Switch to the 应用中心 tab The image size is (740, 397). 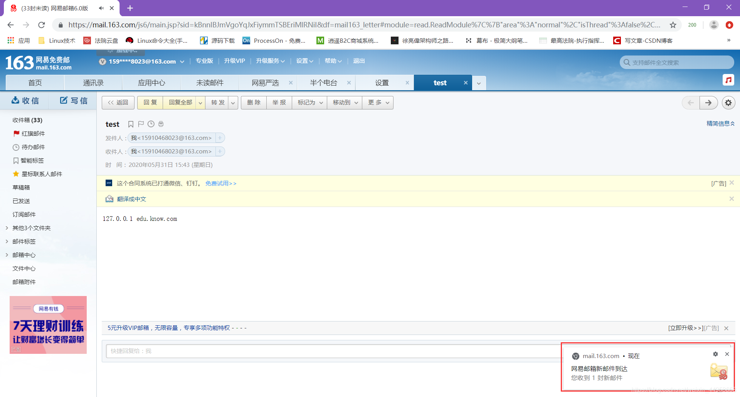pos(151,83)
